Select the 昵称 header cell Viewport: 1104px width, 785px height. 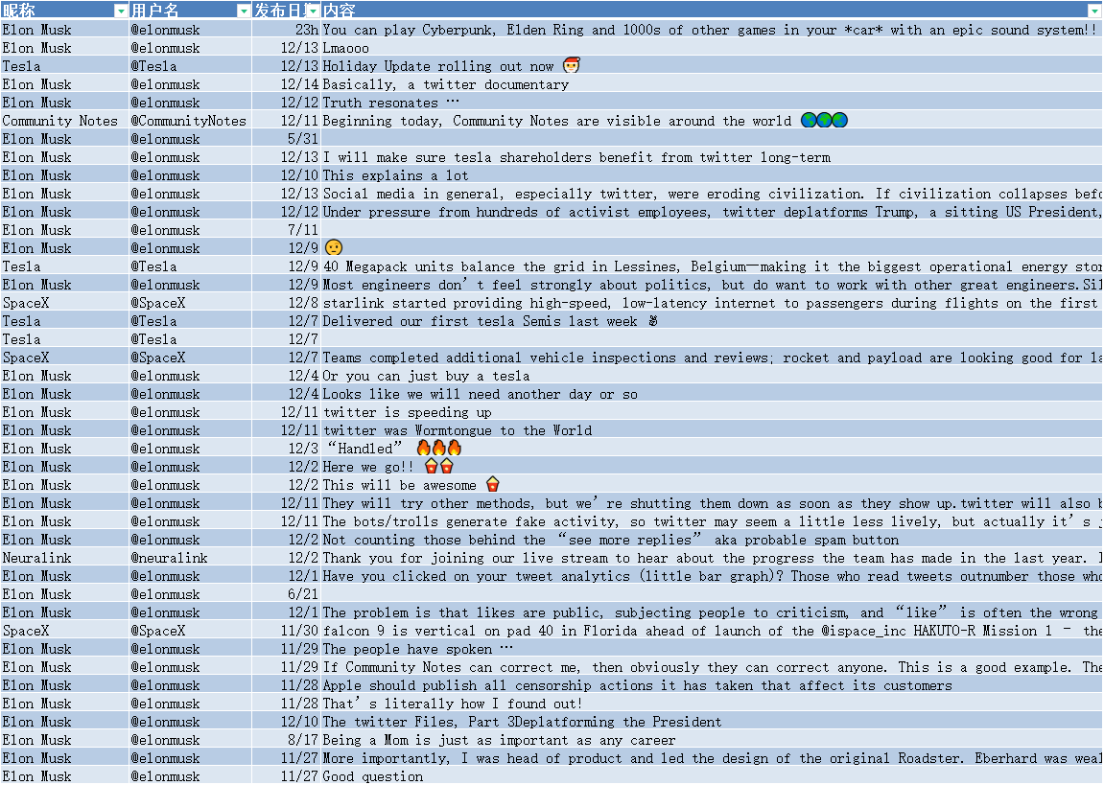pos(65,10)
